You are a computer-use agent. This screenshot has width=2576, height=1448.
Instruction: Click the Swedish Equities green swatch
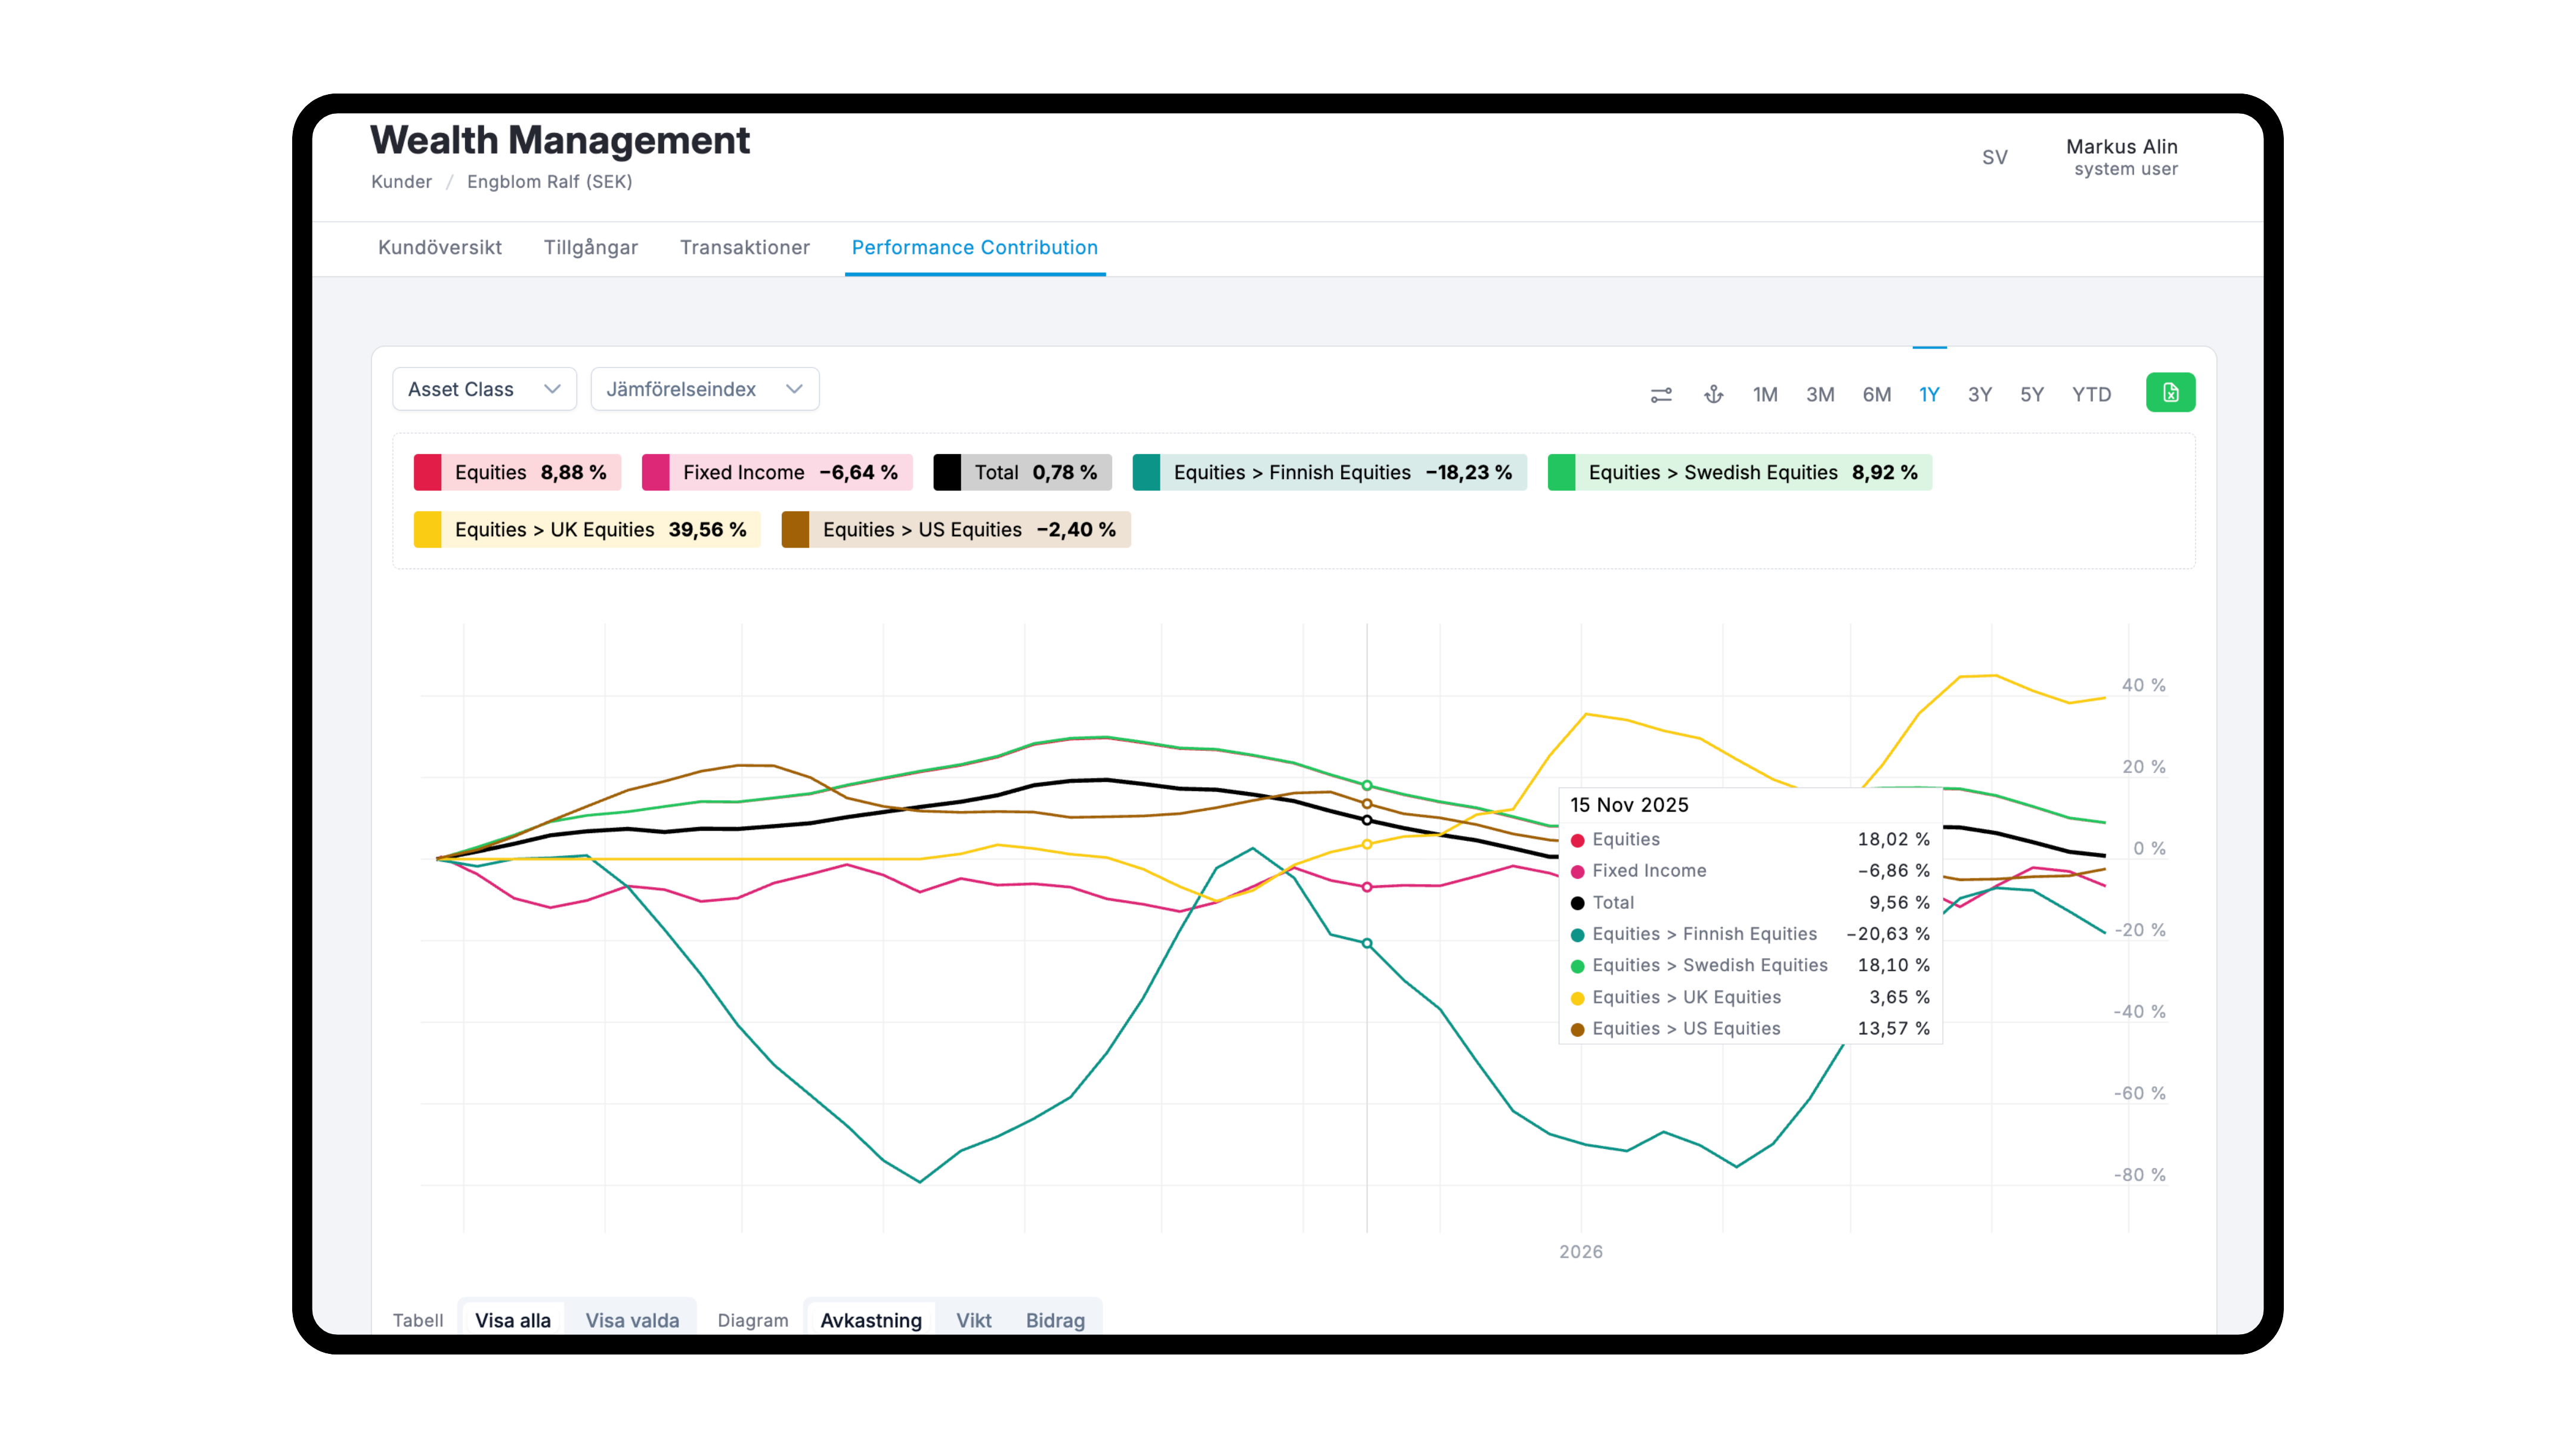tap(1561, 473)
